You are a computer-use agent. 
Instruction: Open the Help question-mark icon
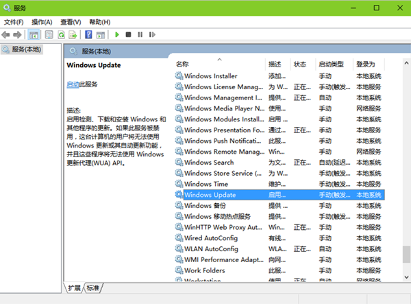click(88, 34)
